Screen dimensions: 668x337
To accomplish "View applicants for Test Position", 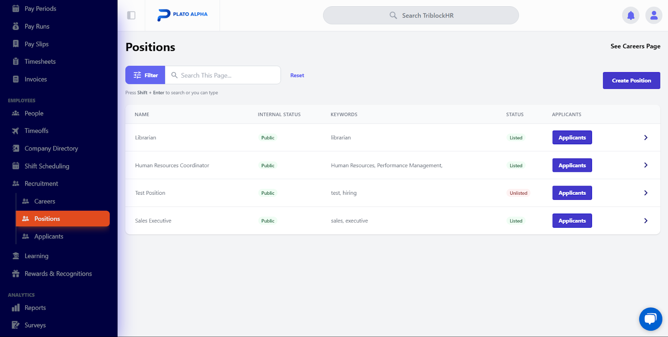I will tap(572, 193).
